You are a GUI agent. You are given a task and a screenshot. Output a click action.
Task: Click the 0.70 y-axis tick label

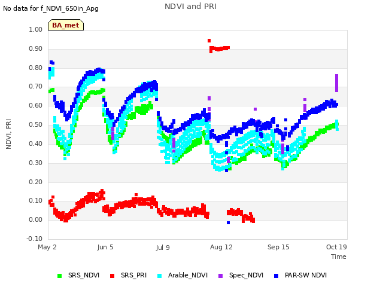(36, 86)
